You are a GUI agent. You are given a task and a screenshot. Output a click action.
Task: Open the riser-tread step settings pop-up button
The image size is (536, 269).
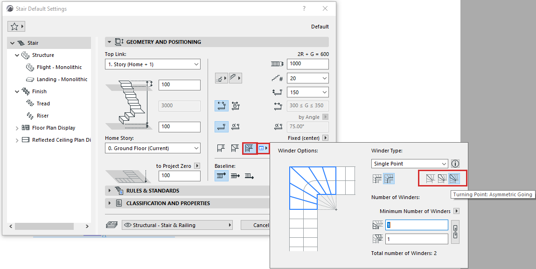[222, 78]
